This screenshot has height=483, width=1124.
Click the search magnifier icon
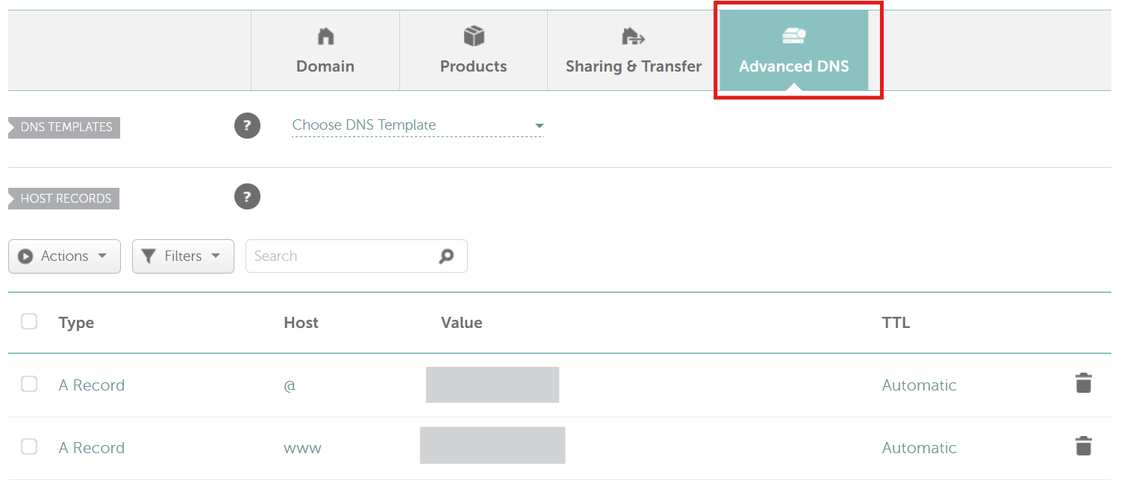(x=446, y=256)
